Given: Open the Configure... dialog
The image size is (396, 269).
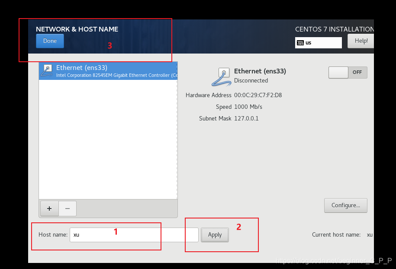Looking at the screenshot, I should click(345, 205).
